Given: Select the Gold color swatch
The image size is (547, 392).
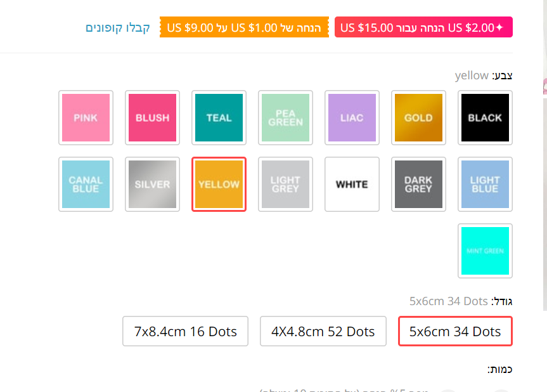Looking at the screenshot, I should pos(418,117).
